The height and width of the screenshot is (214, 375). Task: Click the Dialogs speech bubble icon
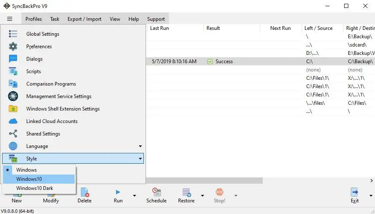point(13,59)
